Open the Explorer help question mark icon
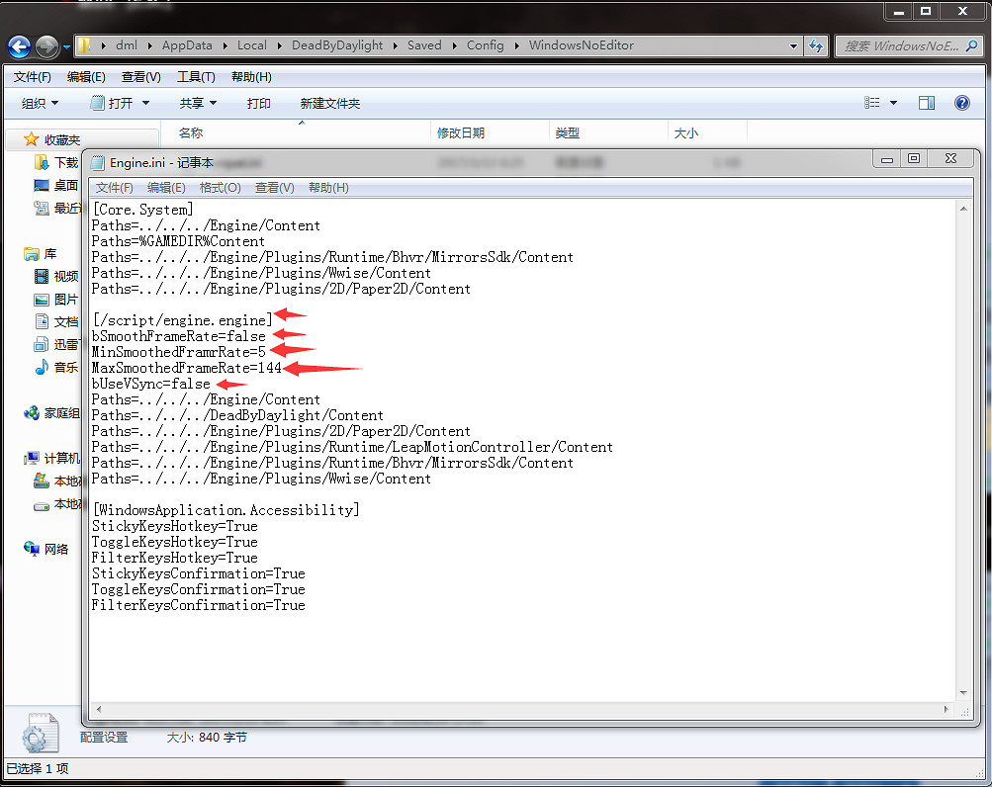 [961, 103]
